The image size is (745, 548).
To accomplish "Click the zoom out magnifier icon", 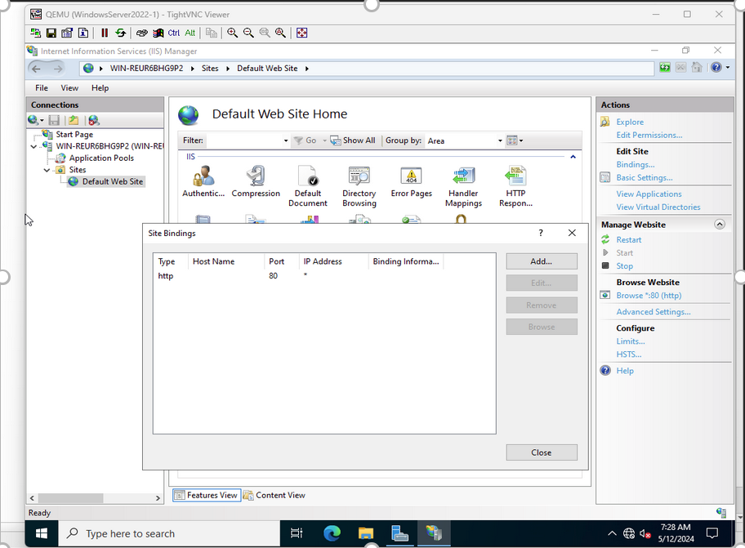I will point(248,33).
